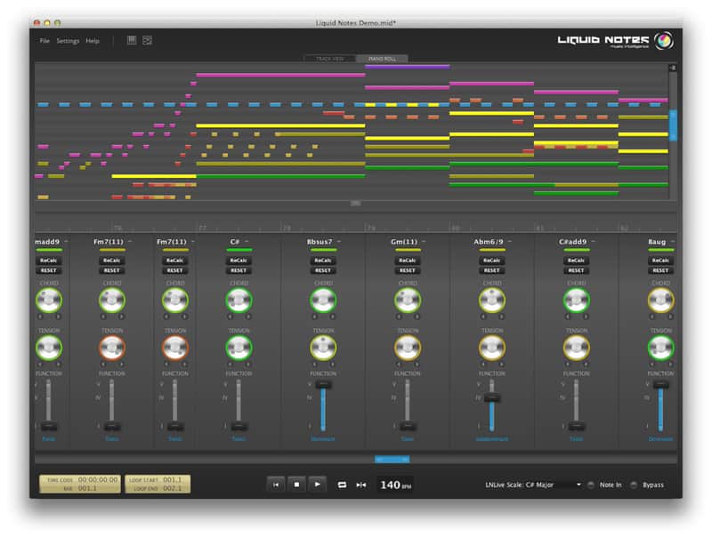Image resolution: width=712 pixels, height=538 pixels.
Task: Click the blue horizontal scrollbar thumb below chords
Action: [392, 460]
